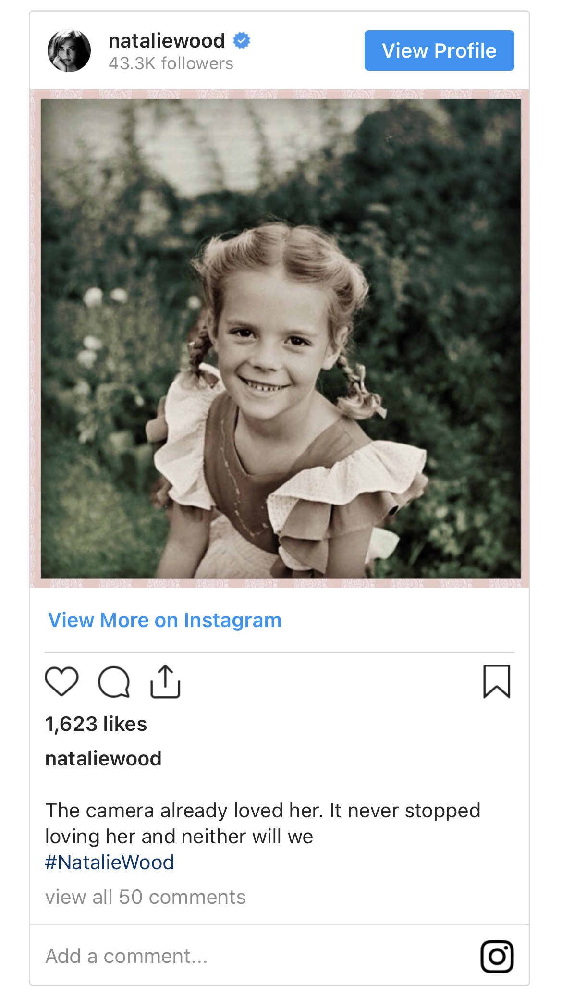Click the blue verified badge
This screenshot has width=562, height=998.
[x=242, y=41]
